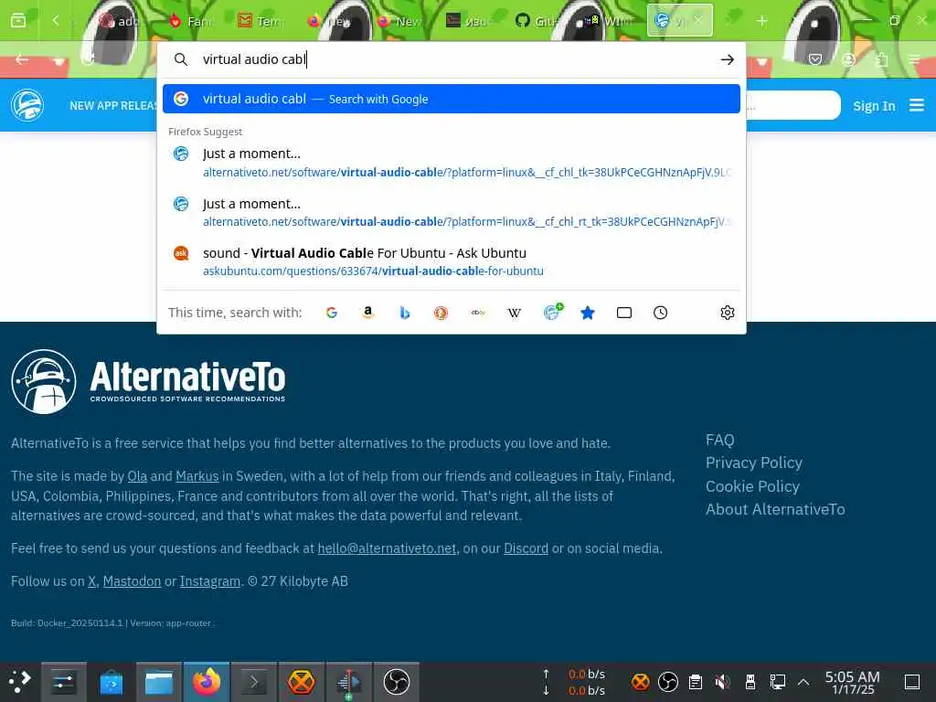Switch to the tab next to GitHub
Viewport: 936px width, 702px height.
tap(607, 21)
